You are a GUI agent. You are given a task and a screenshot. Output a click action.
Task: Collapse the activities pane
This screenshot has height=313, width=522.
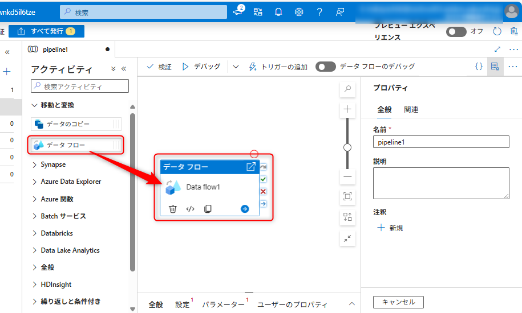coord(124,69)
